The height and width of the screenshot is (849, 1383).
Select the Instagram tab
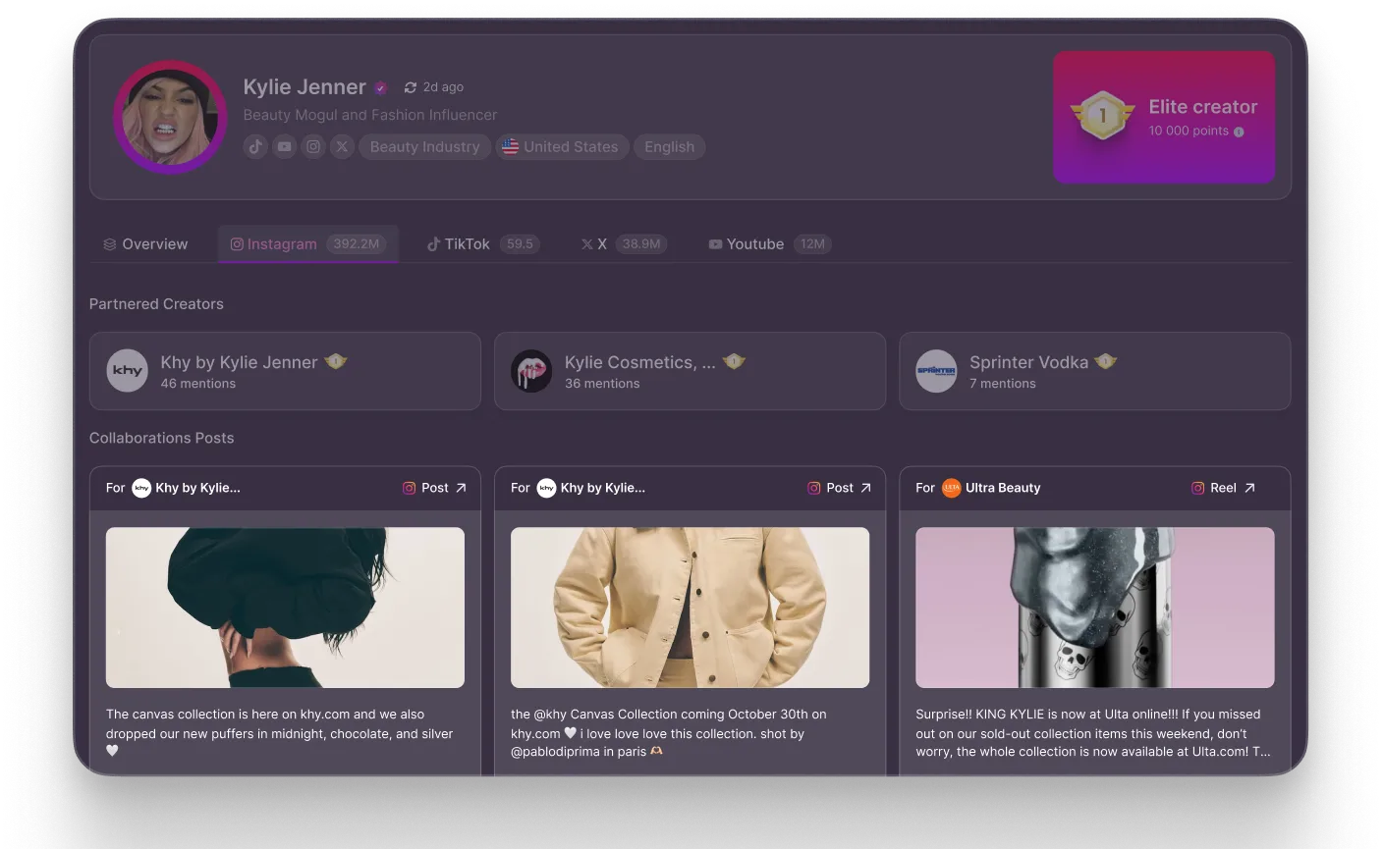307,244
